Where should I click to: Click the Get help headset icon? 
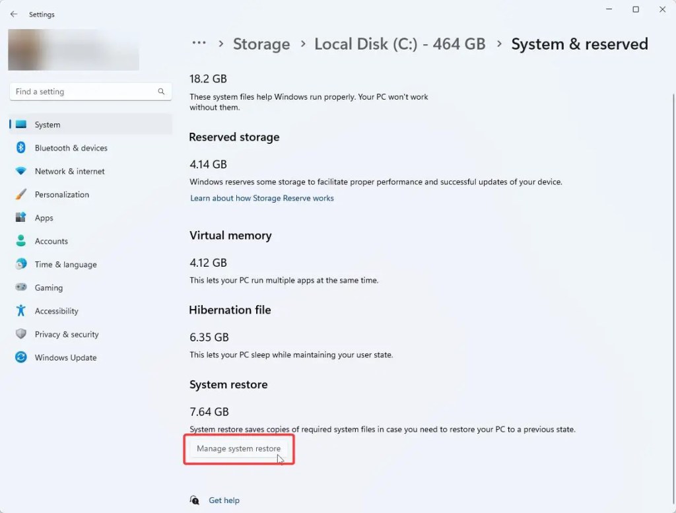(x=195, y=500)
